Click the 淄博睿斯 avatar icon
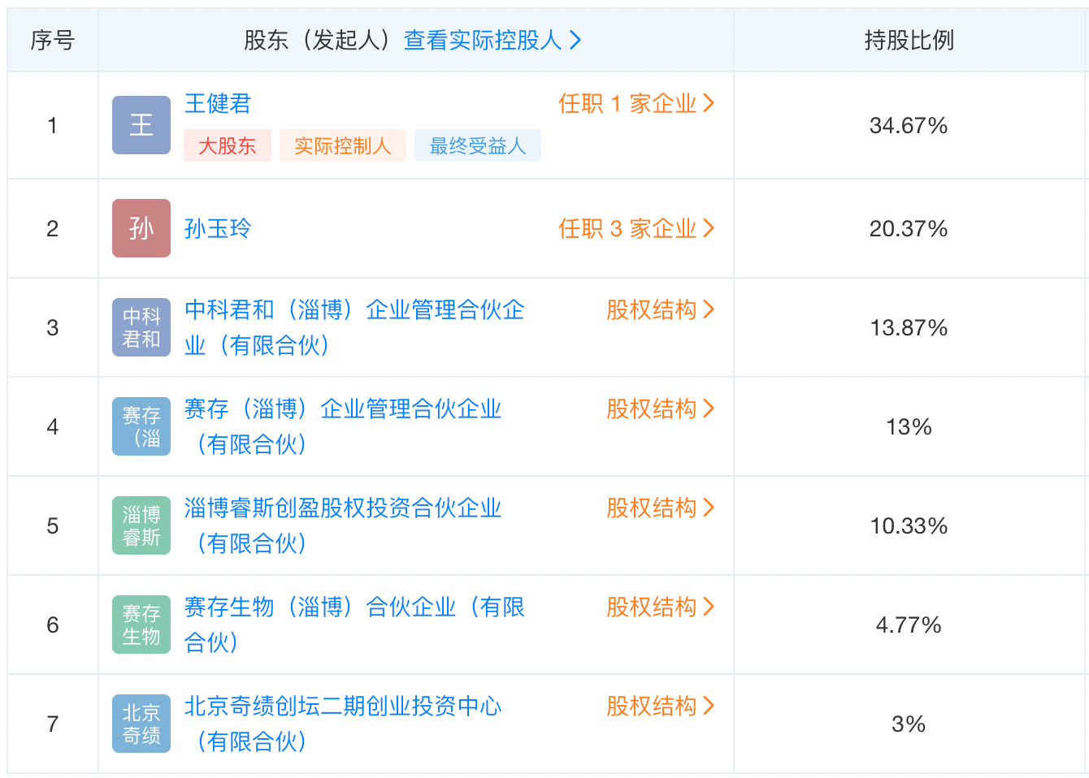This screenshot has height=778, width=1089. point(141,525)
